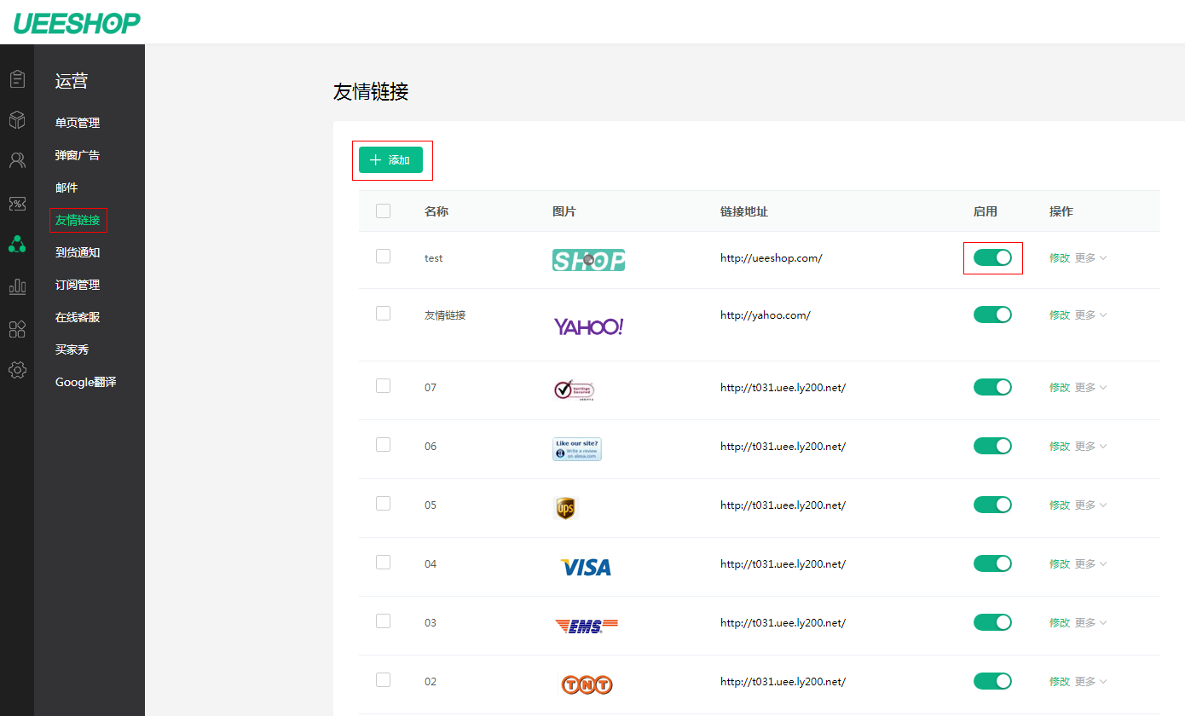The width and height of the screenshot is (1185, 716).
Task: Open the discount coupon icon in sidebar
Action: tap(17, 204)
